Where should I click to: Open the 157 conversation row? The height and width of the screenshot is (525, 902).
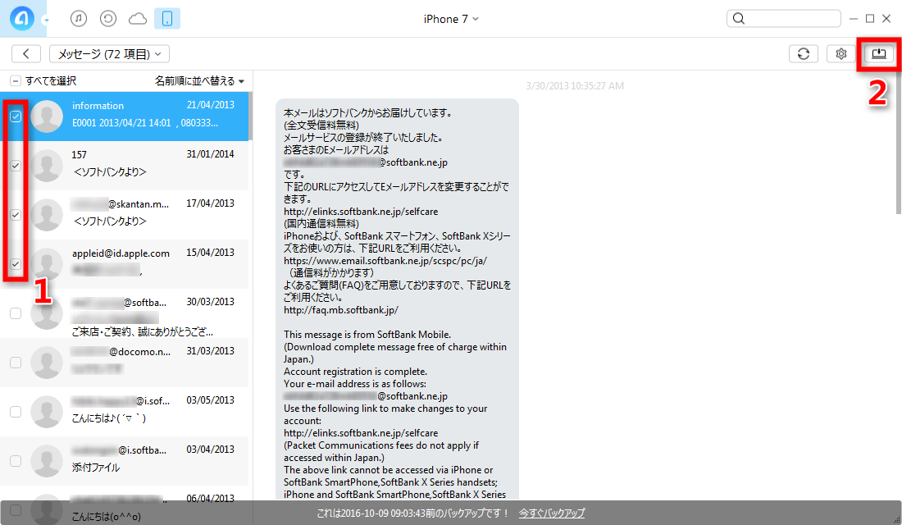125,166
